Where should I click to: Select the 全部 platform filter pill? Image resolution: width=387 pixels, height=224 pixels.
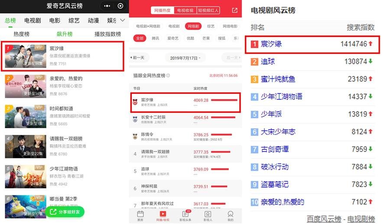click(x=140, y=38)
